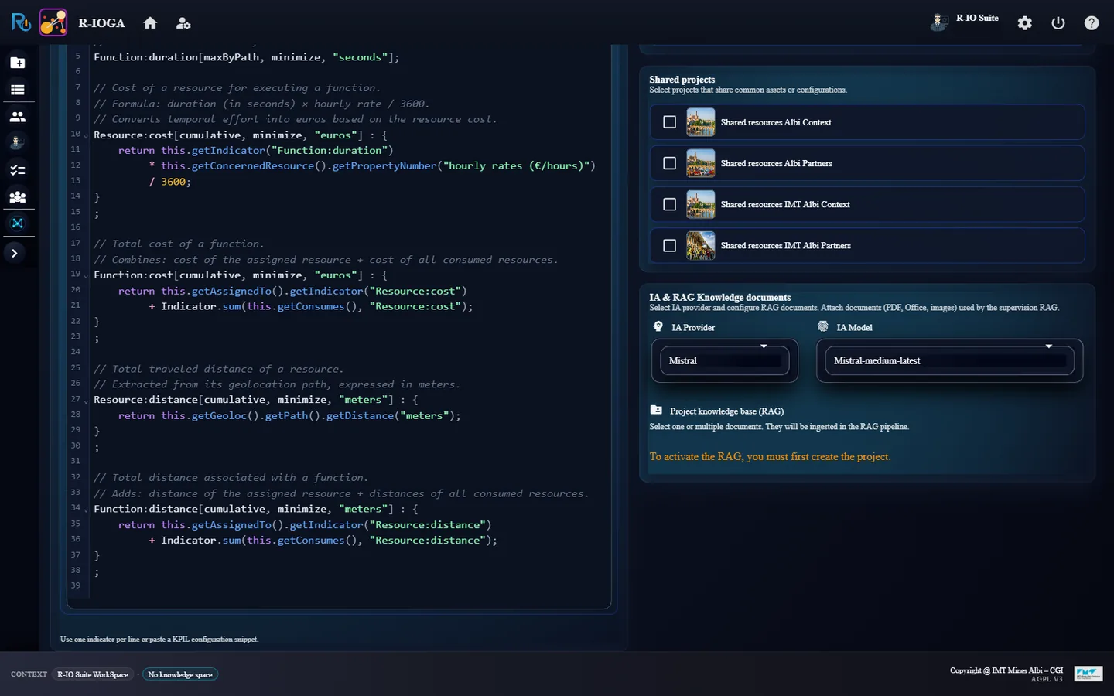This screenshot has width=1114, height=696.
Task: Click the No knowledge space chip
Action: pyautogui.click(x=180, y=674)
